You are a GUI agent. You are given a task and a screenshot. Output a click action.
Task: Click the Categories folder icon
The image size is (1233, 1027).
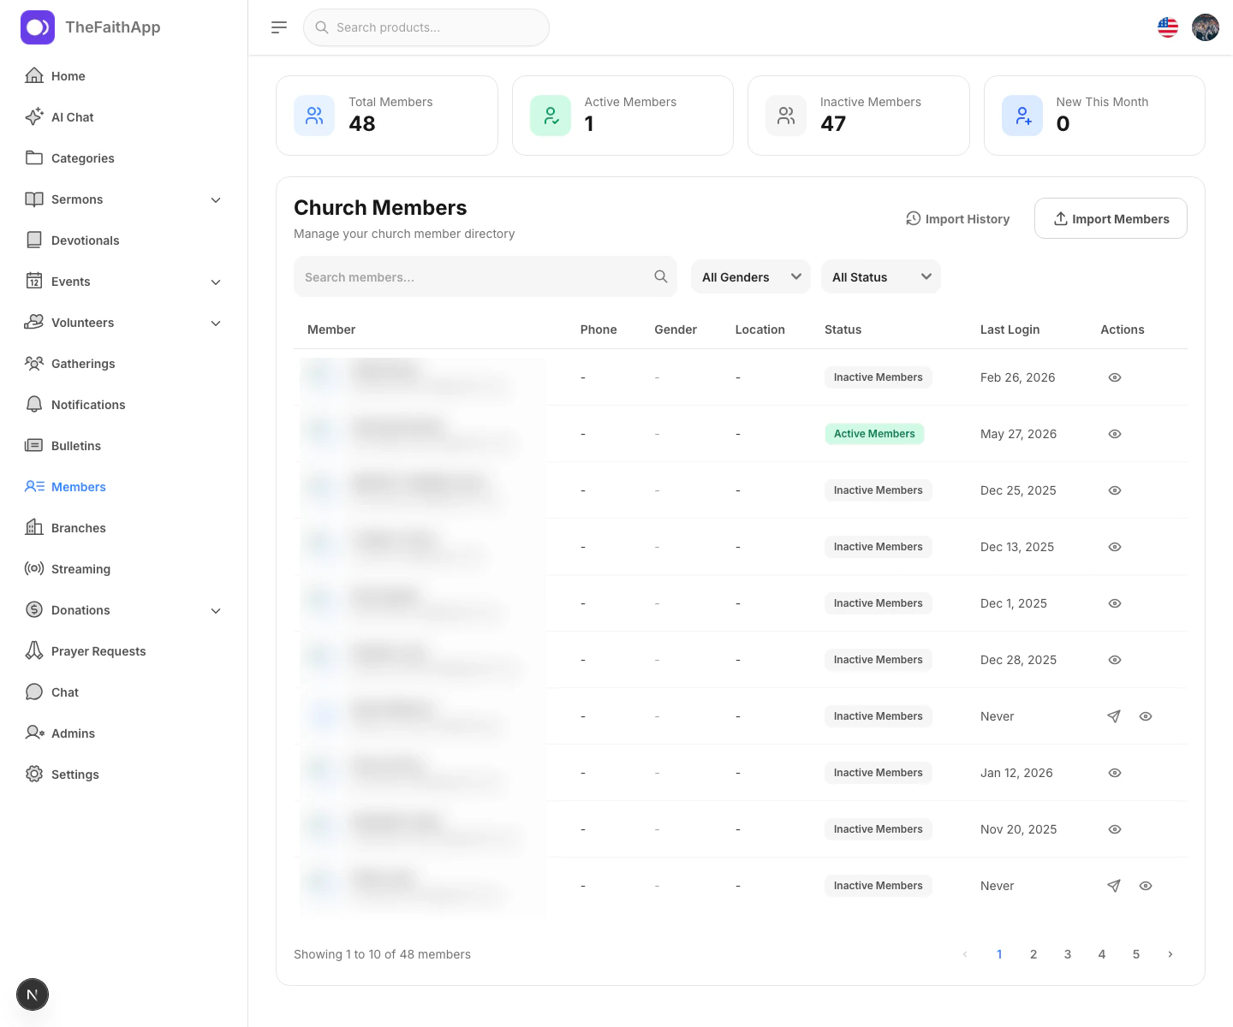point(34,157)
